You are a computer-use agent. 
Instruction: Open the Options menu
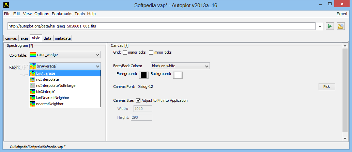42,14
